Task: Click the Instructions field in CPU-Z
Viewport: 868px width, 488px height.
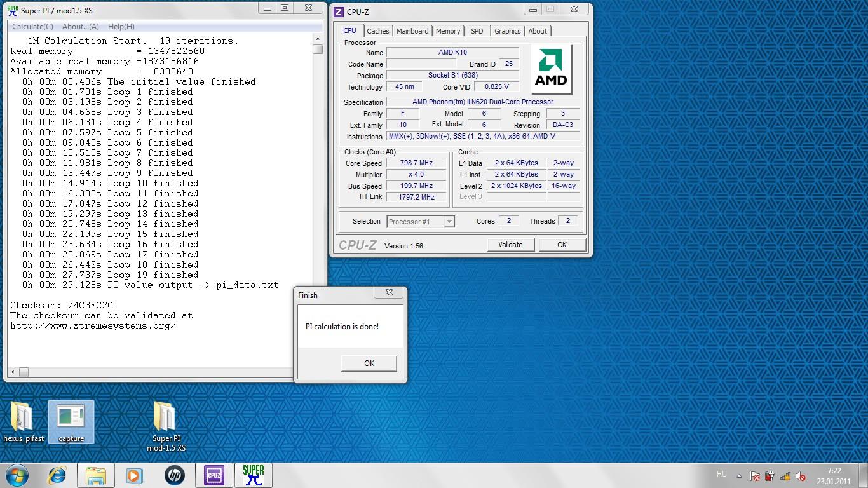Action: click(483, 136)
